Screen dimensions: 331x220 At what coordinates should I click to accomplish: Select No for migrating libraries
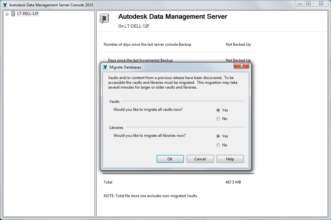218,145
